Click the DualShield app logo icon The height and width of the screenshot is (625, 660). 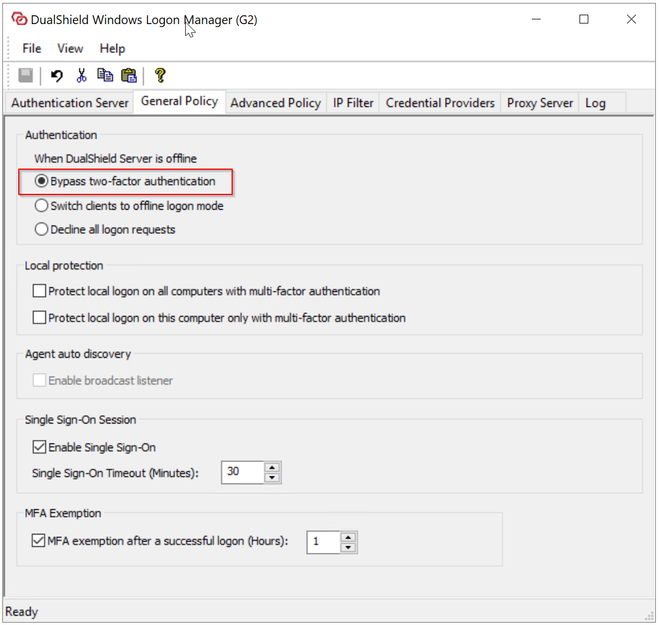tap(19, 19)
